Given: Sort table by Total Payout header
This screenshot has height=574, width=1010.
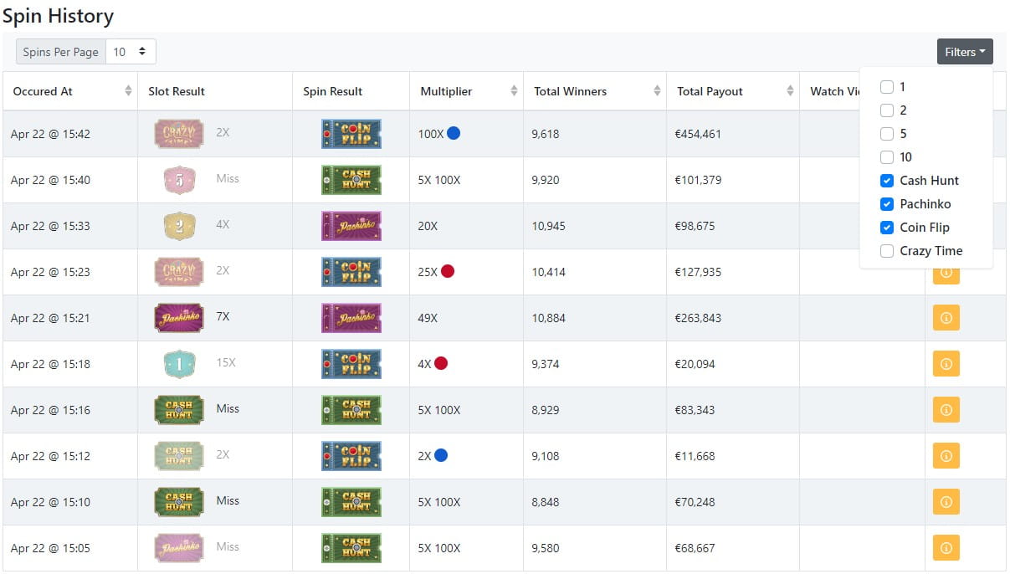Looking at the screenshot, I should pyautogui.click(x=733, y=91).
